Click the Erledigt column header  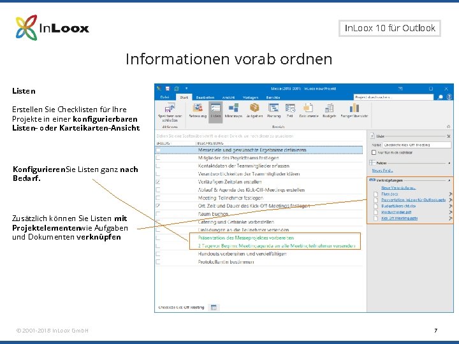pyautogui.click(x=163, y=143)
